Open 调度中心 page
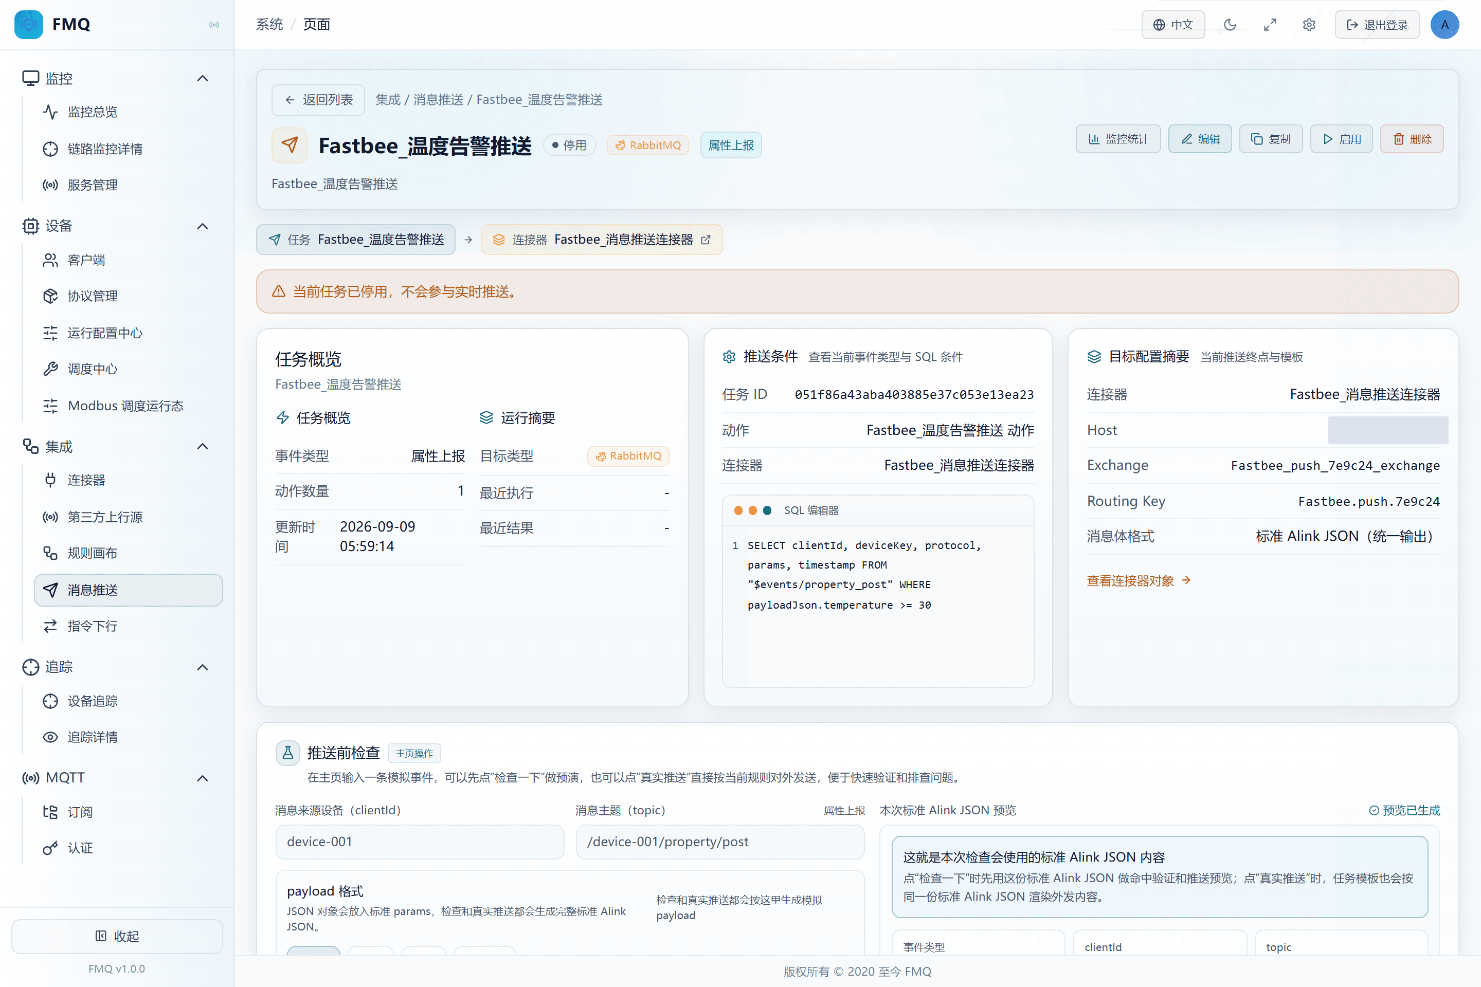This screenshot has width=1481, height=987. click(x=129, y=369)
